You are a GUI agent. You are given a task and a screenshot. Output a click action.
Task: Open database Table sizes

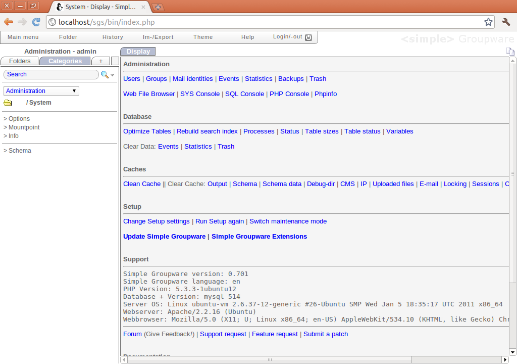322,131
